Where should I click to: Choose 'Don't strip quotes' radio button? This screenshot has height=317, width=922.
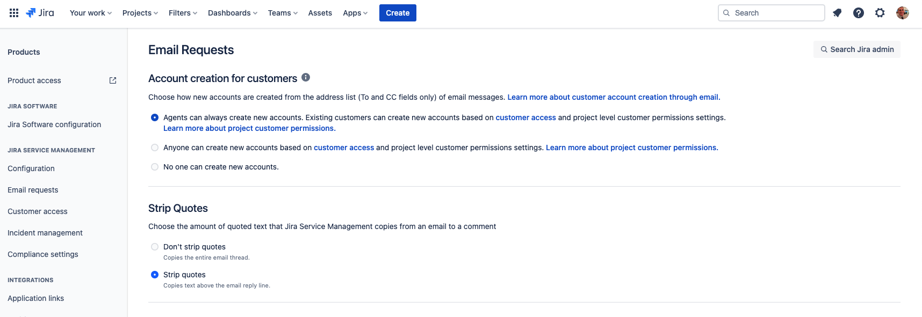[155, 247]
